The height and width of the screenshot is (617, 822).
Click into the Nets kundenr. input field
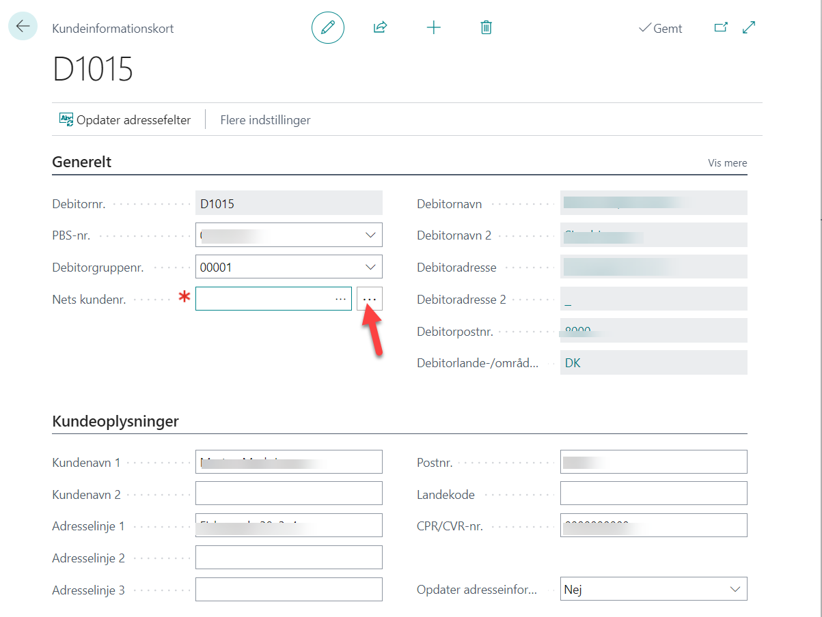click(x=263, y=299)
